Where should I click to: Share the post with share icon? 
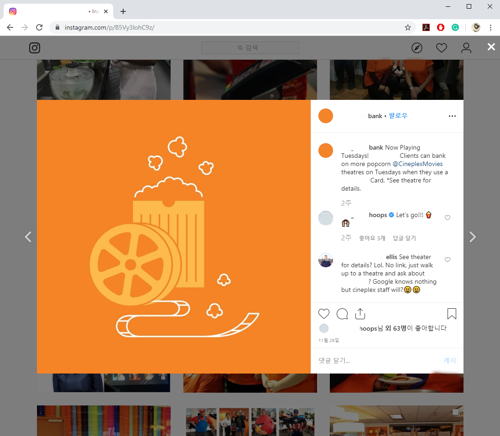[x=360, y=314]
